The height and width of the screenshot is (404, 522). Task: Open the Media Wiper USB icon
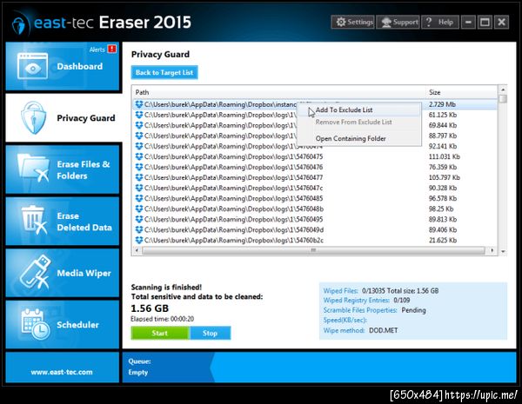tap(36, 272)
